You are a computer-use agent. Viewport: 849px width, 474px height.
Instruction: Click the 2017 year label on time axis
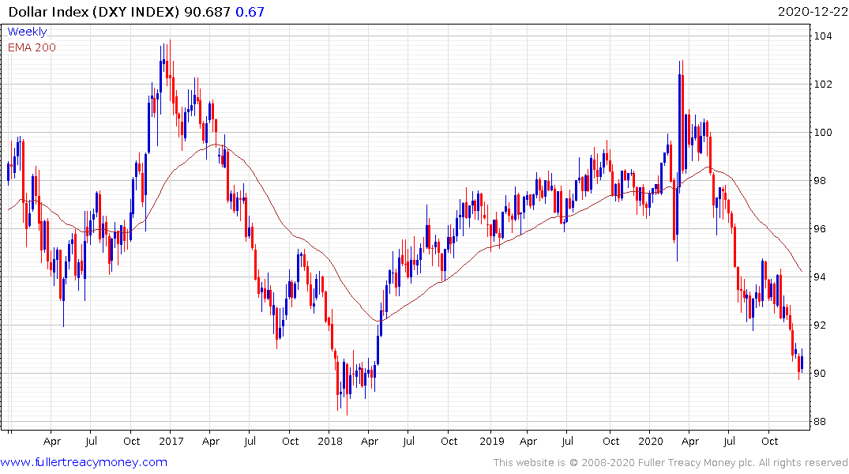[x=171, y=442]
